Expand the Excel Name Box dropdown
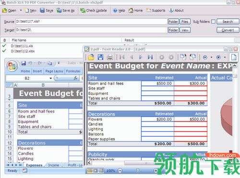Viewport: 240px width, 178px height. coord(51,78)
